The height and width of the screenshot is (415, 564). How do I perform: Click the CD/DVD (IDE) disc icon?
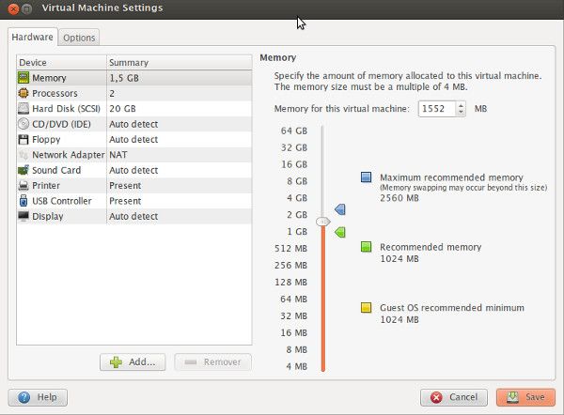coord(23,124)
